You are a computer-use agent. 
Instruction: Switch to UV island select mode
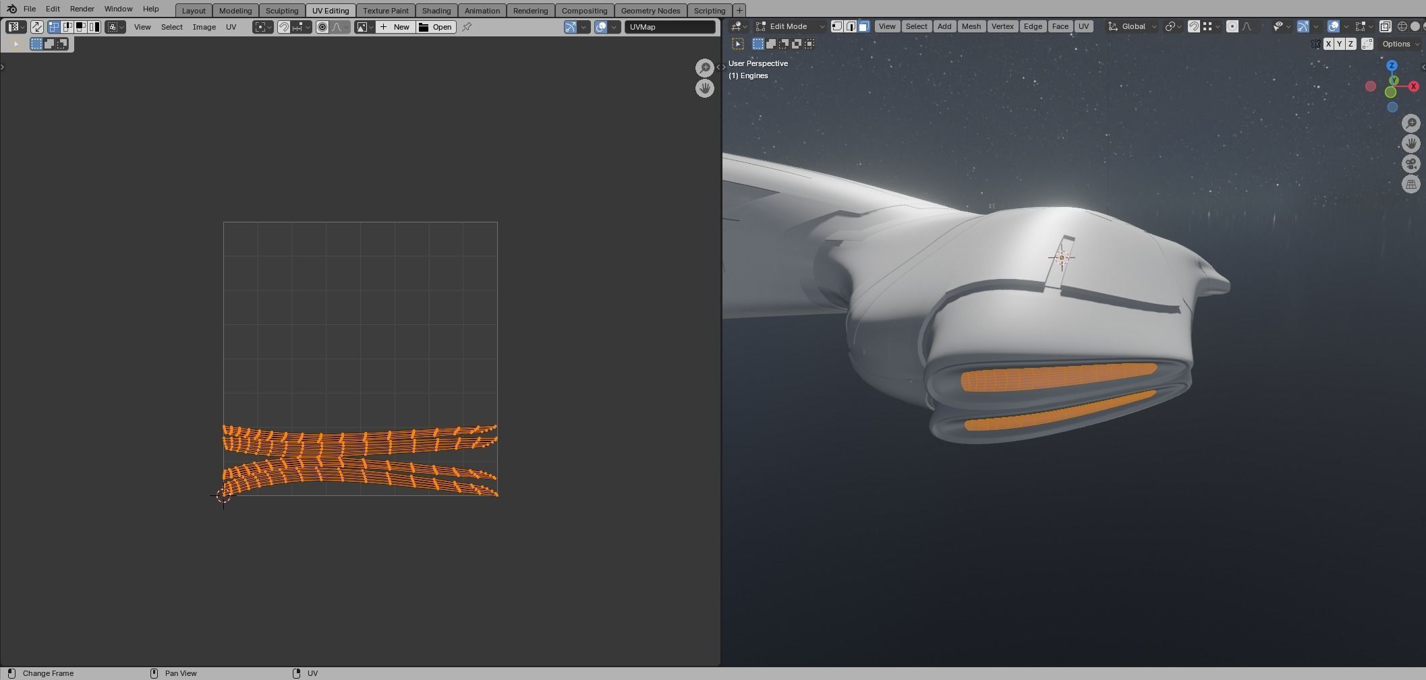tap(94, 27)
